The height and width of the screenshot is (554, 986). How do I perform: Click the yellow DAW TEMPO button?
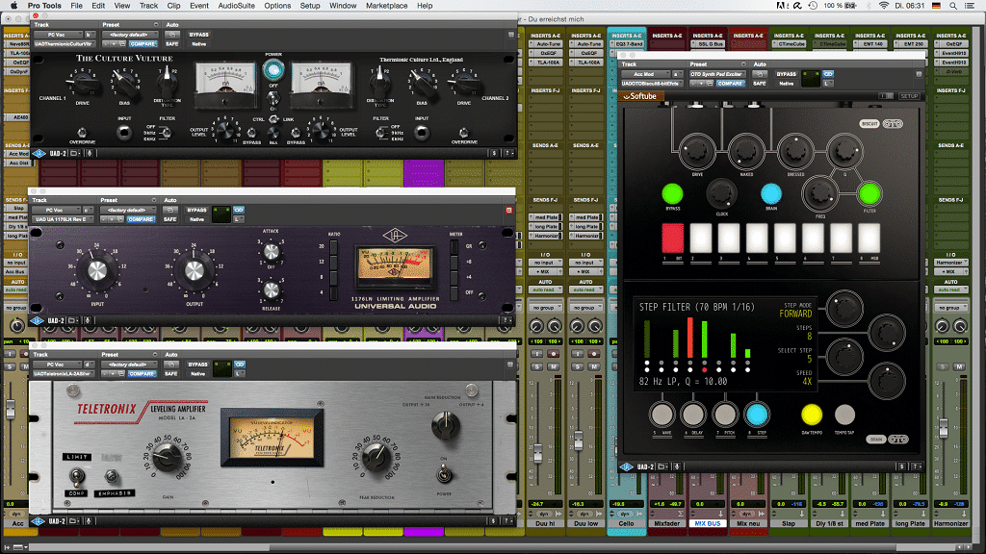[x=811, y=415]
